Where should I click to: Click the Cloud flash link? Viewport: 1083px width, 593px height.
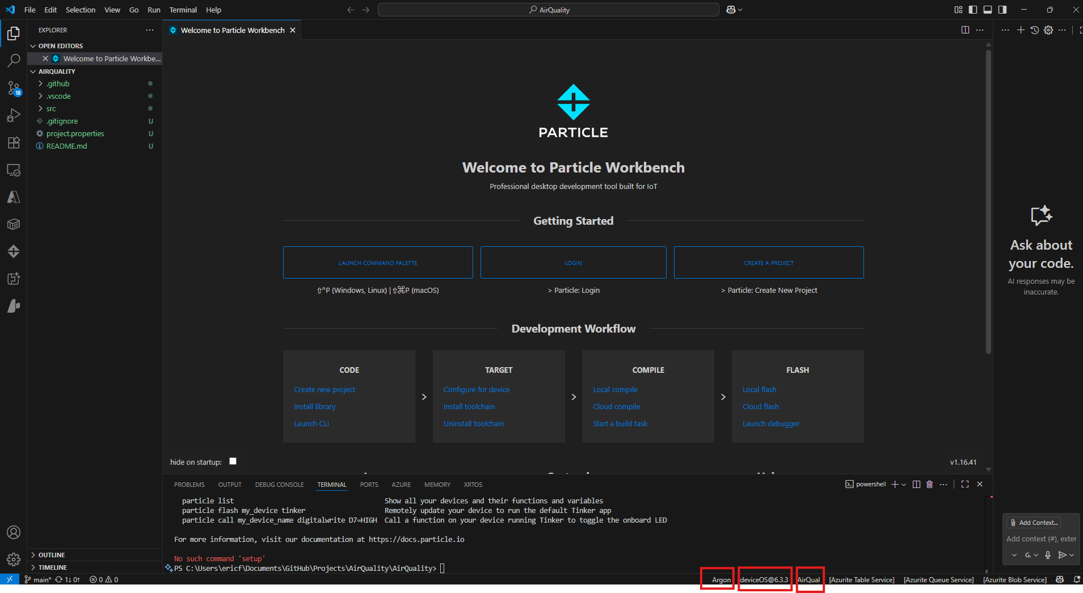tap(760, 406)
